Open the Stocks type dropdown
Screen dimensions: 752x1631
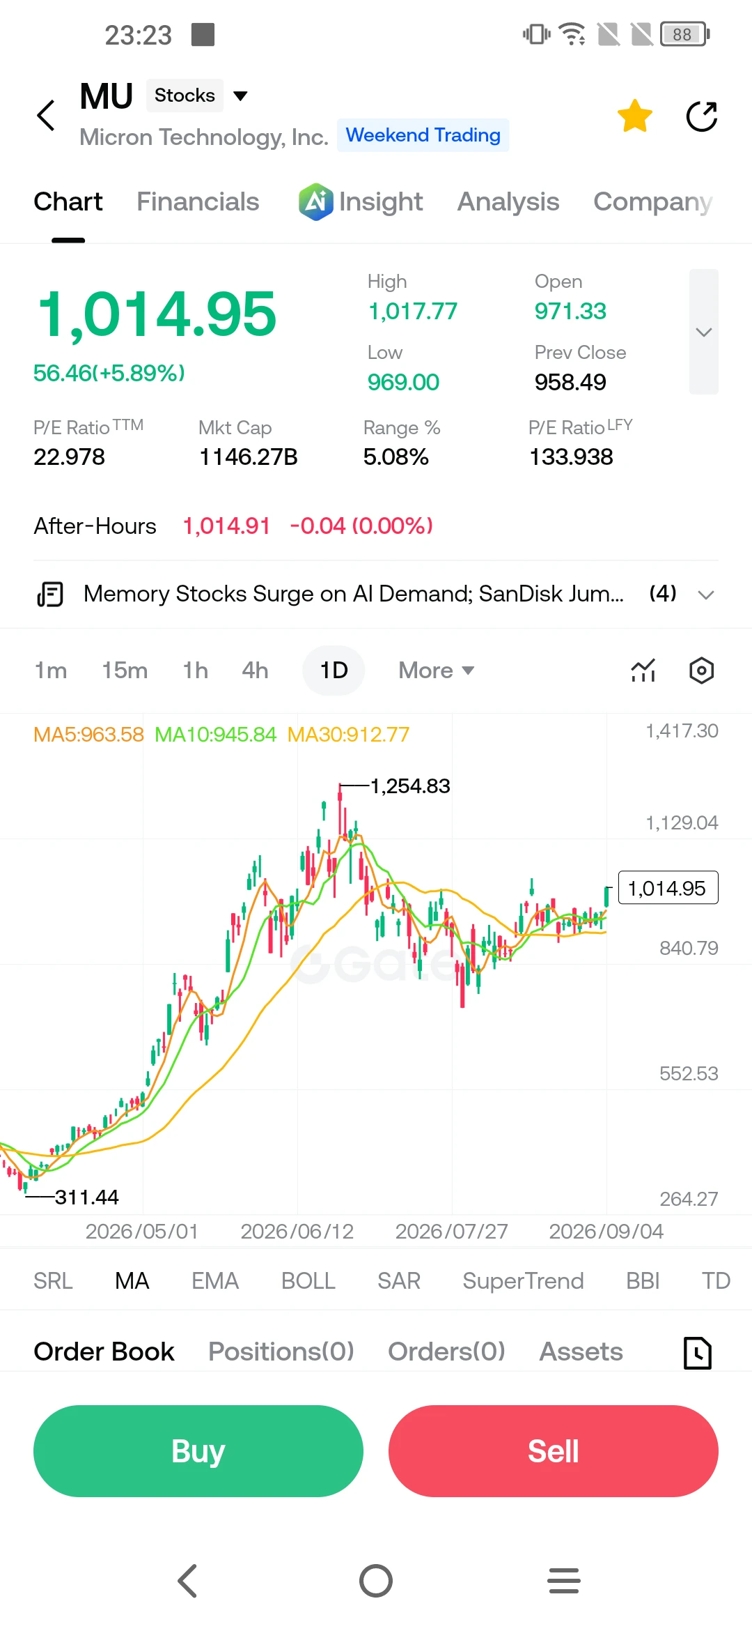pos(198,95)
